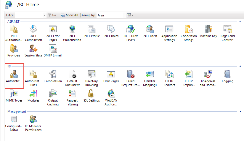Click inside the Filter text box
This screenshot has height=141, width=244.
pos(29,15)
